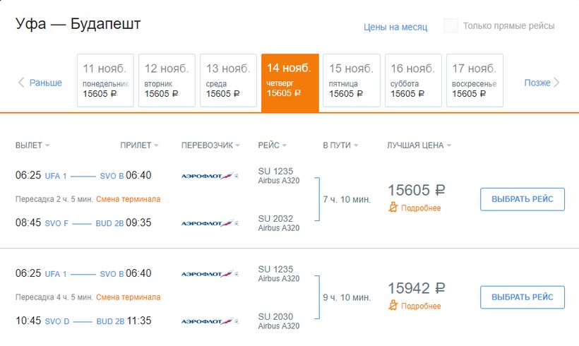This screenshot has height=346, width=579.
Task: Open Цены на месяц link
Action: tap(395, 27)
